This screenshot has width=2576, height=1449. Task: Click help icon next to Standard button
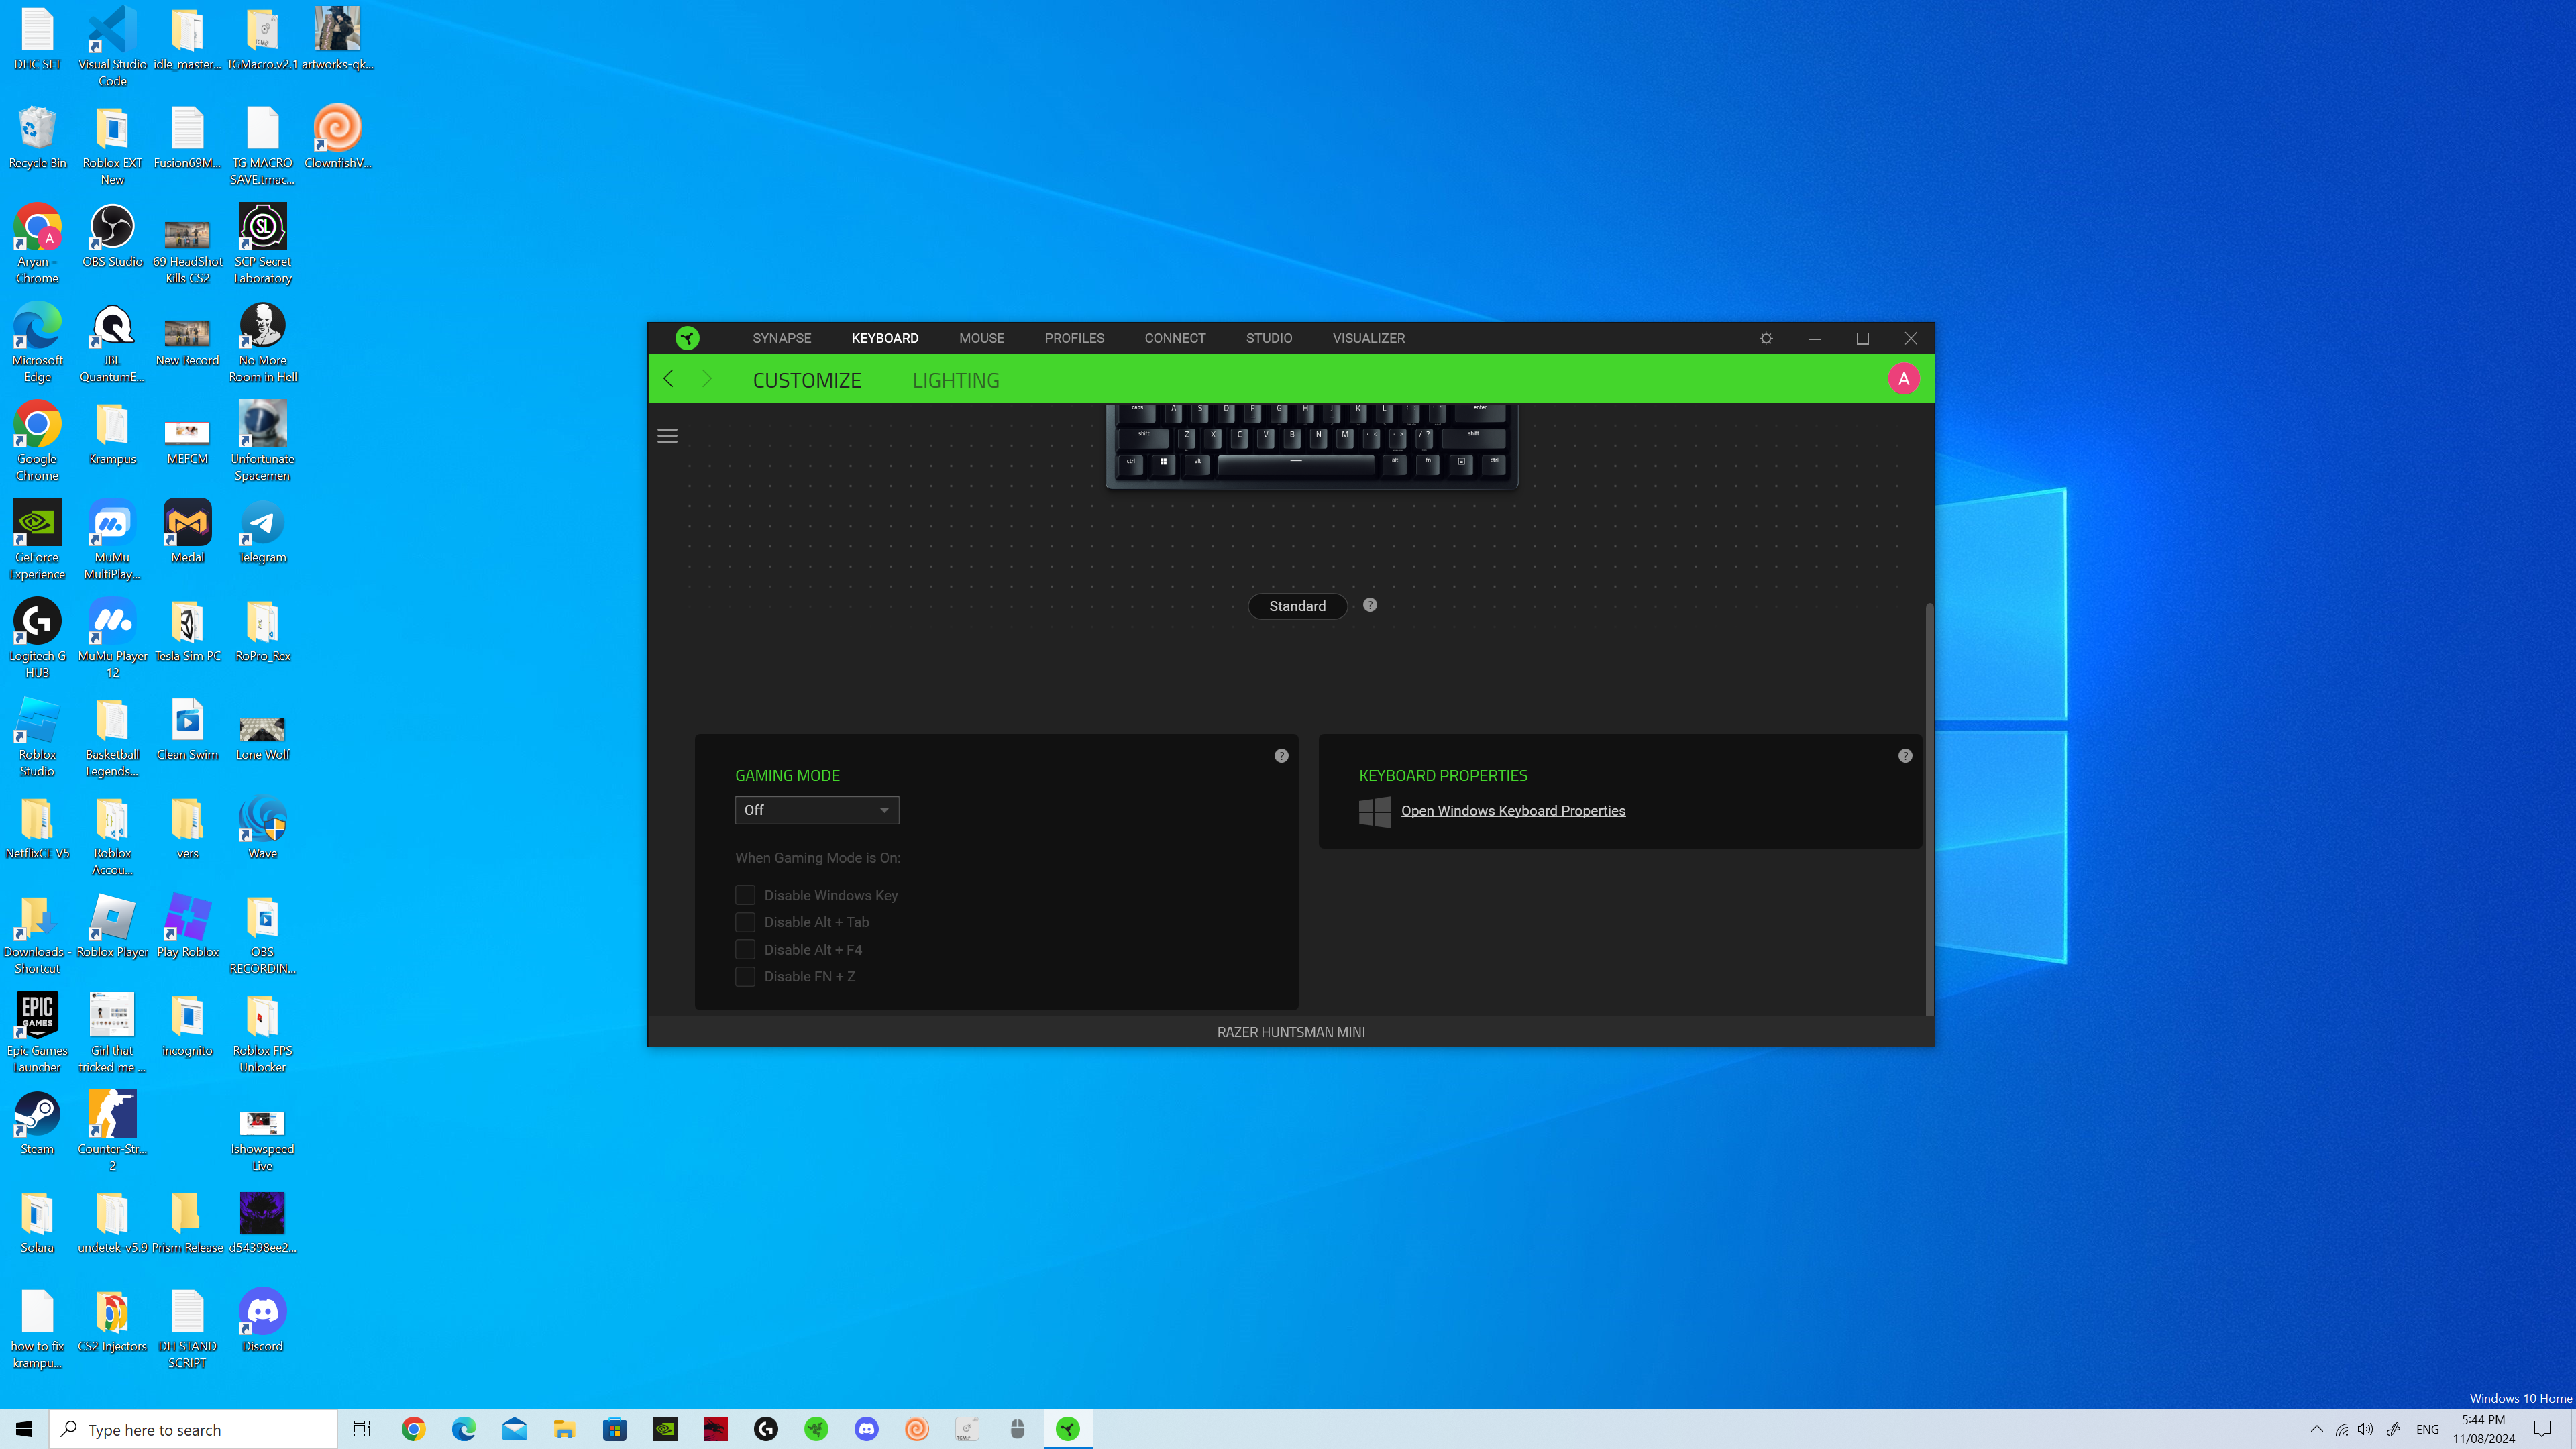1370,605
